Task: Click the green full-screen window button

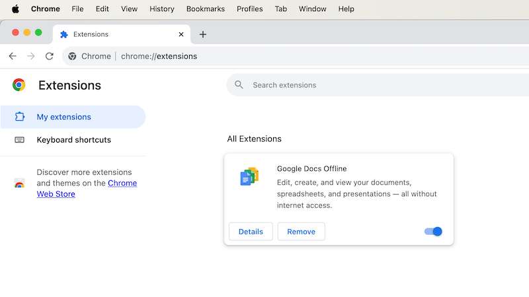Action: 38,32
